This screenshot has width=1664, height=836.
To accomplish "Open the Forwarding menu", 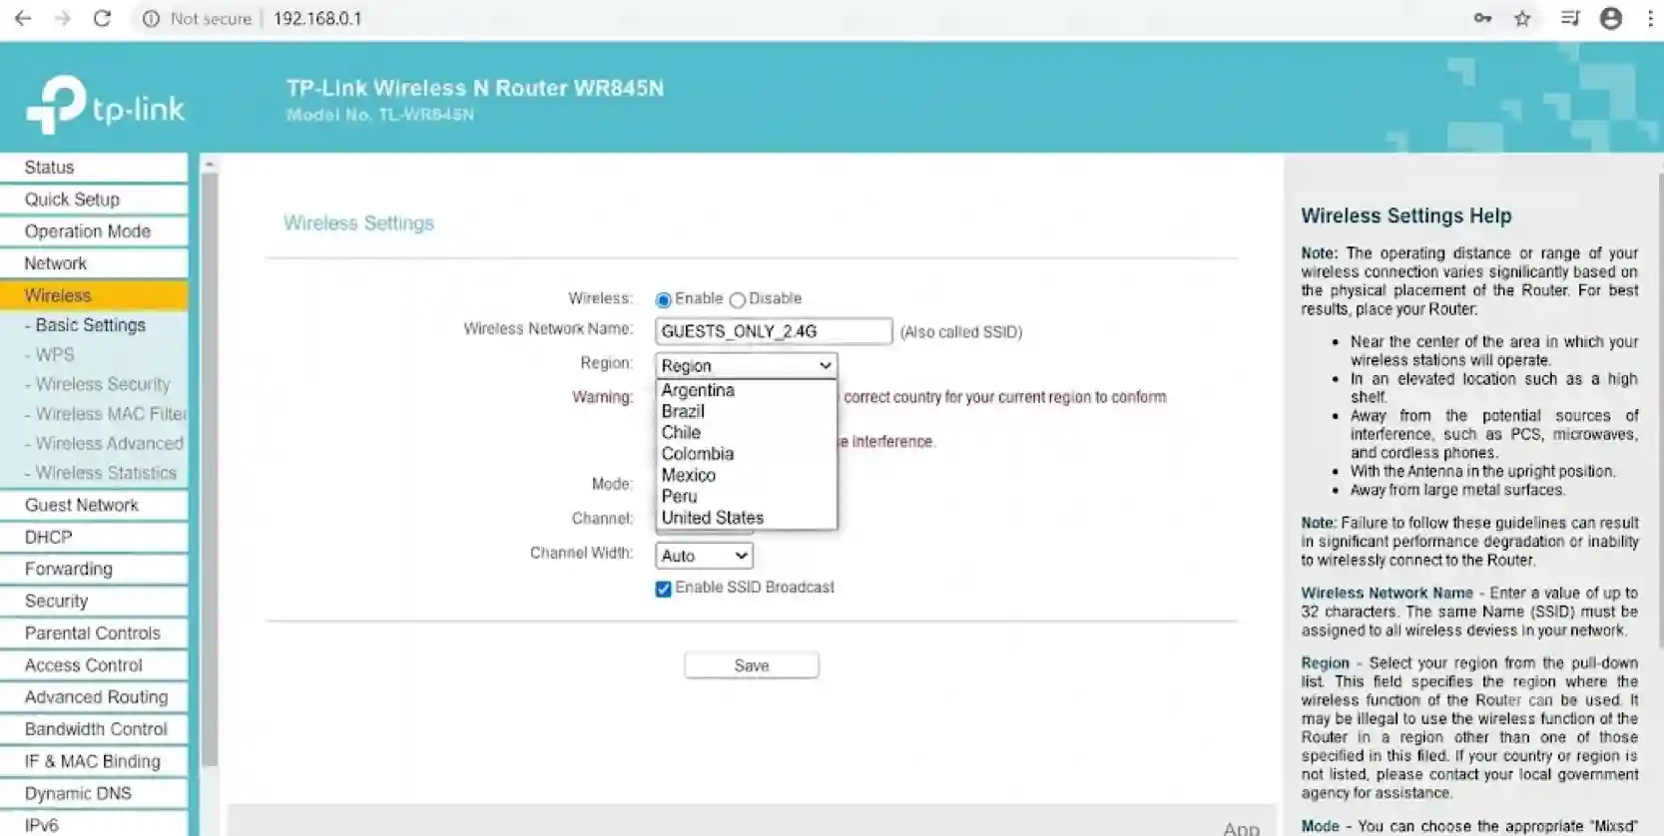I will [x=94, y=569].
